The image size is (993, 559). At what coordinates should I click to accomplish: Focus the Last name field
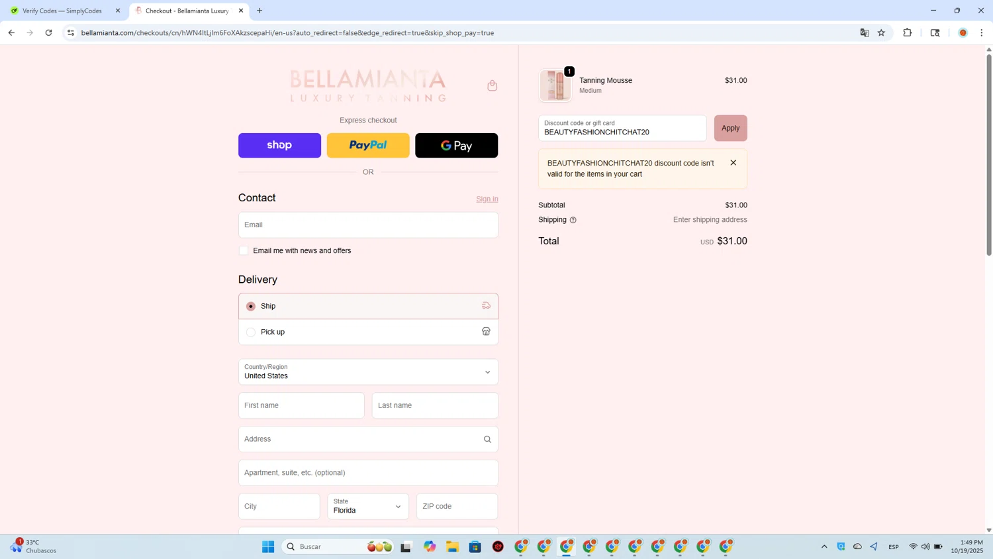[435, 405]
